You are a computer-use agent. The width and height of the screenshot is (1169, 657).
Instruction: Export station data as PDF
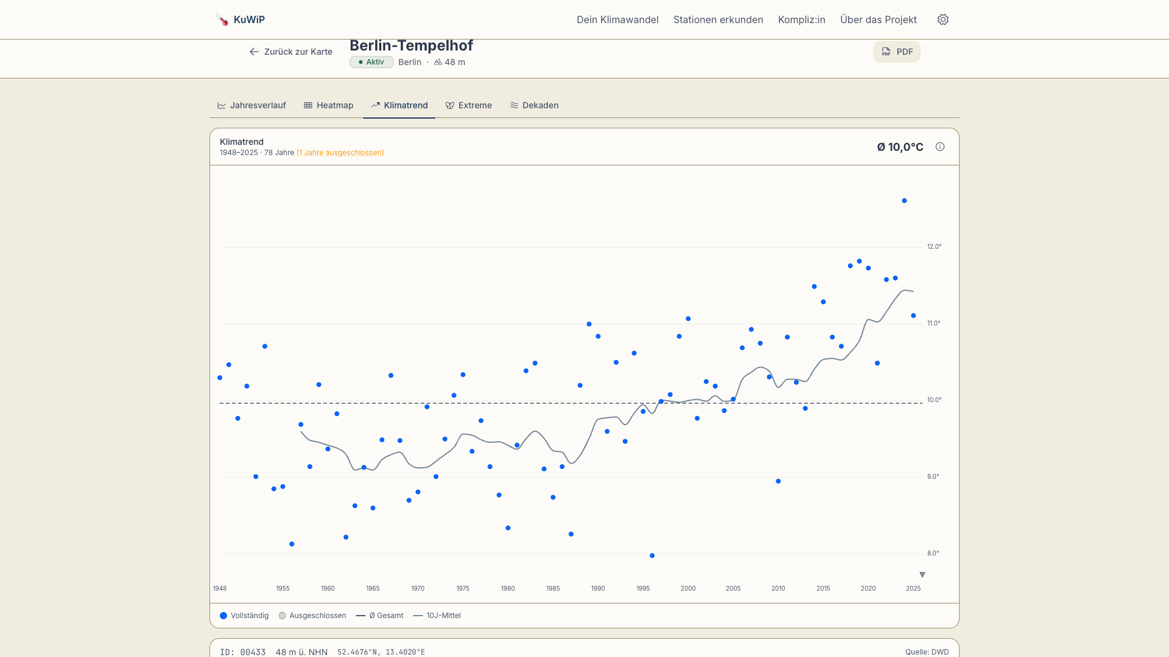pos(896,52)
